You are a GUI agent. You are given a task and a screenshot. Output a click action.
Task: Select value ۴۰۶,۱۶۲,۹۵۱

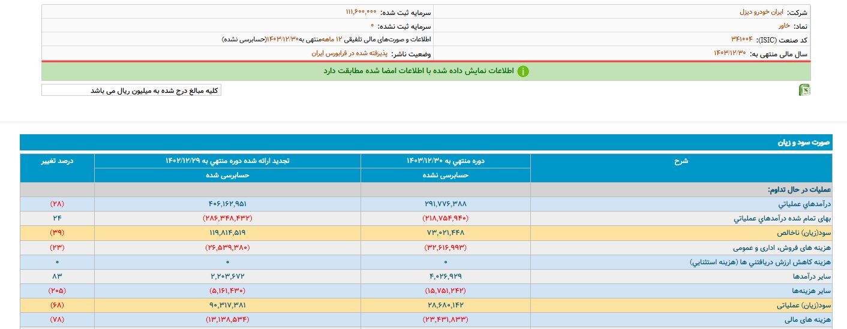[x=227, y=204]
